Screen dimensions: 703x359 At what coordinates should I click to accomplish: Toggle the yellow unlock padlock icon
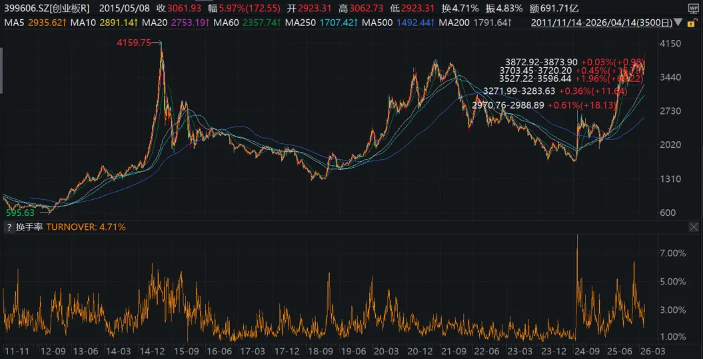pyautogui.click(x=694, y=22)
